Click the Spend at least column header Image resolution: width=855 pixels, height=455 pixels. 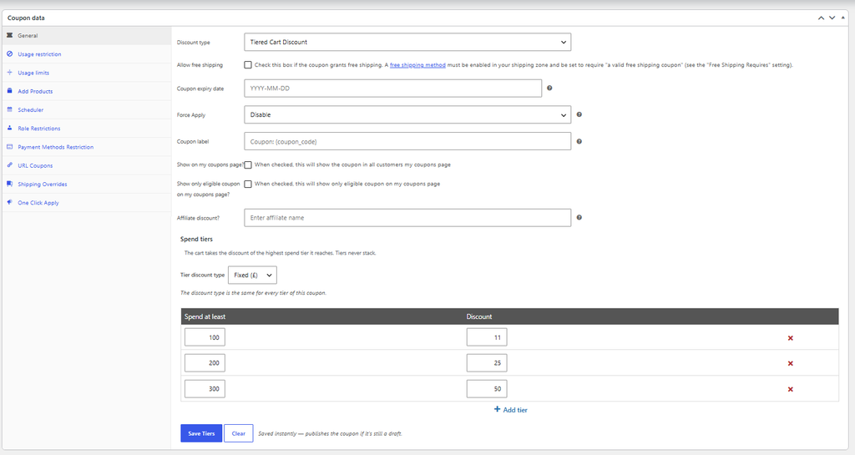[205, 316]
